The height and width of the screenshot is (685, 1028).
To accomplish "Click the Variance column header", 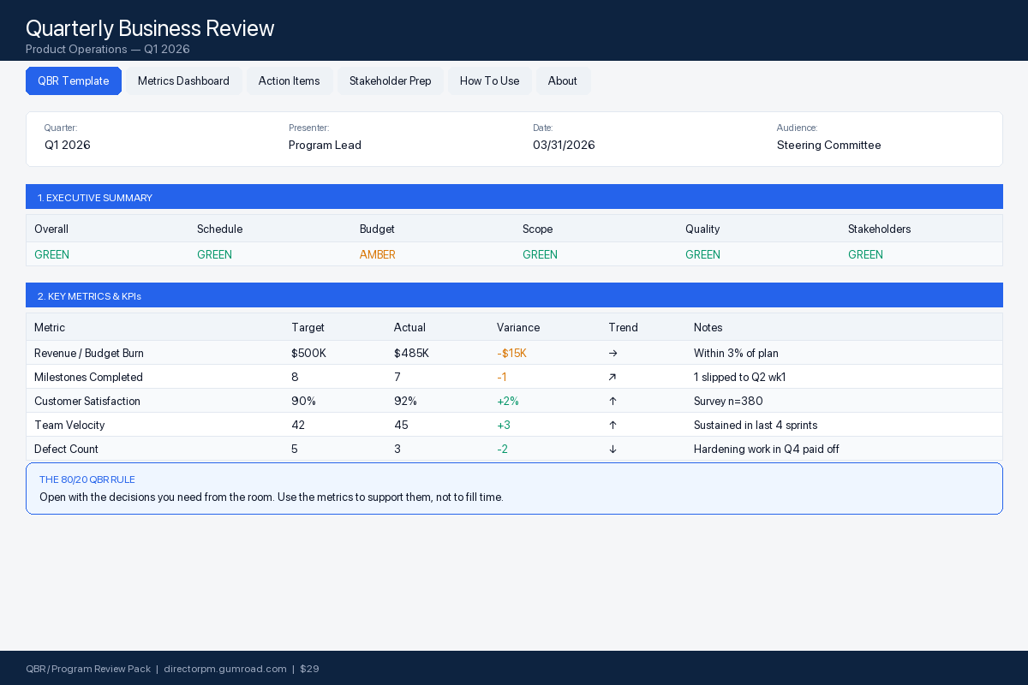I will tap(518, 327).
